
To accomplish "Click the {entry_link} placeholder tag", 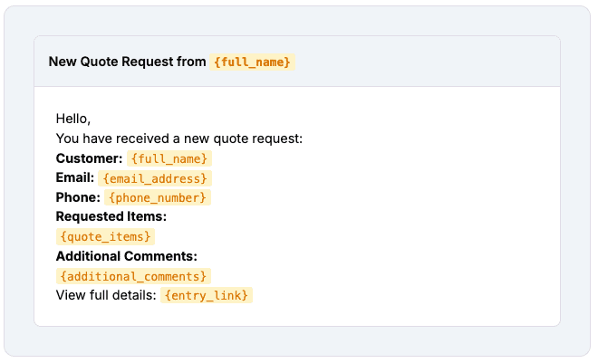I will [x=207, y=295].
